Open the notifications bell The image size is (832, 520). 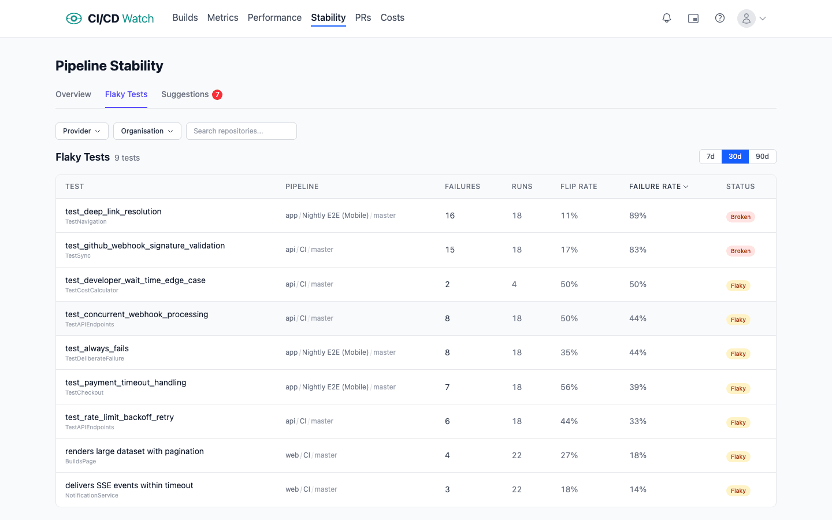667,18
